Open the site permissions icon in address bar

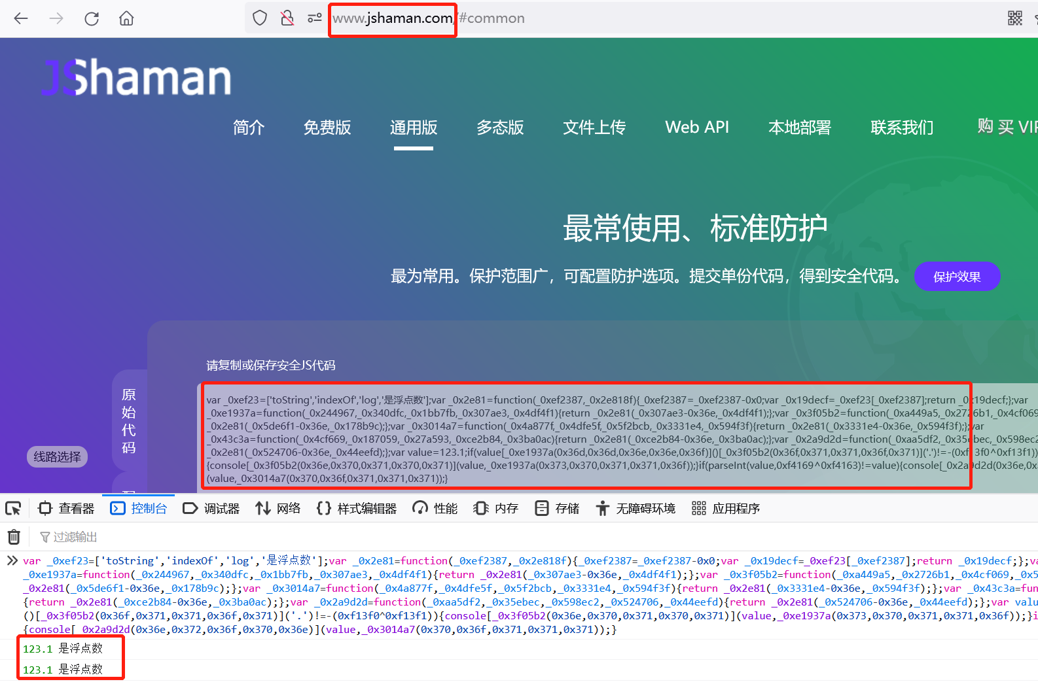(315, 18)
